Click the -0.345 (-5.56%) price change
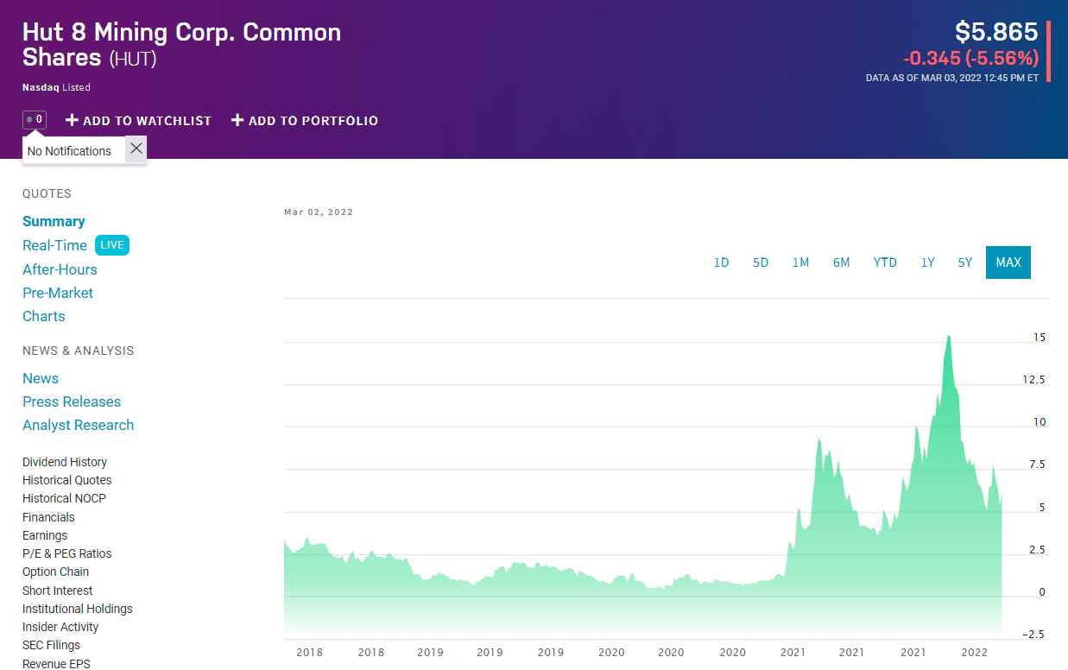 pyautogui.click(x=971, y=59)
